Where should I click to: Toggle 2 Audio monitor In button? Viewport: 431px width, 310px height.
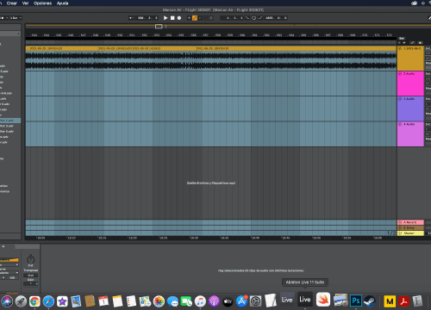coord(428,84)
